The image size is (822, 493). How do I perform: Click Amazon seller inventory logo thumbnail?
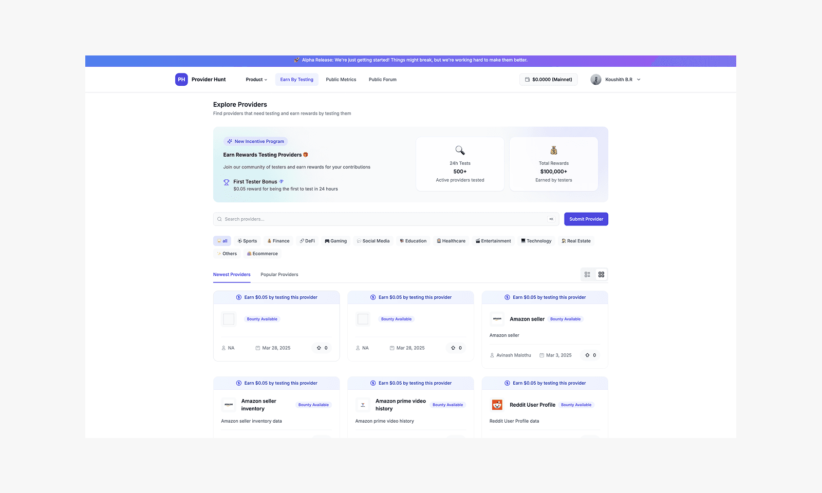click(x=229, y=405)
